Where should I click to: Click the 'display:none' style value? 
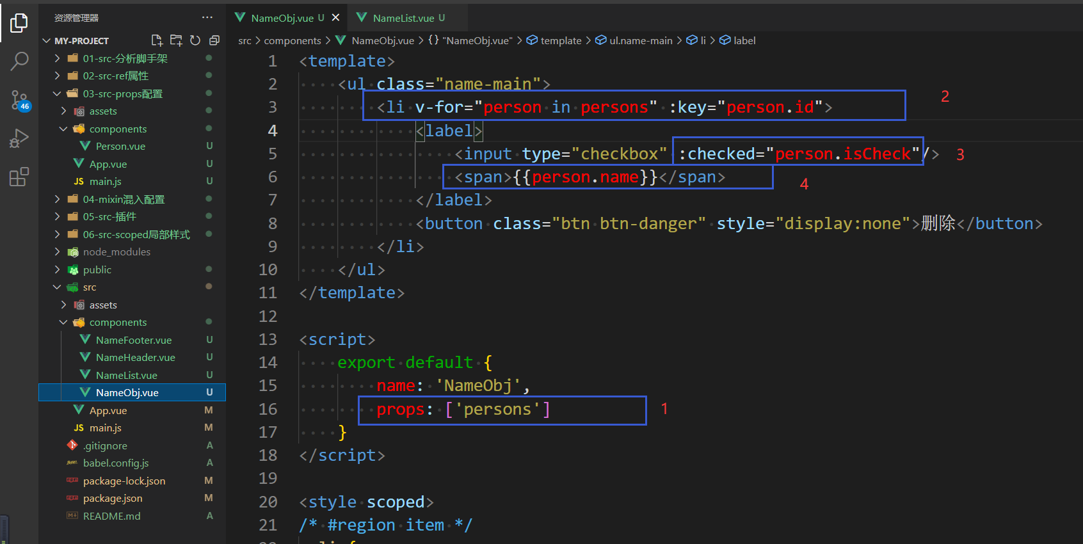click(843, 223)
